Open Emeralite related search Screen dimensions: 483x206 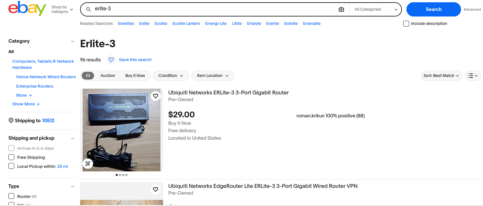(312, 24)
